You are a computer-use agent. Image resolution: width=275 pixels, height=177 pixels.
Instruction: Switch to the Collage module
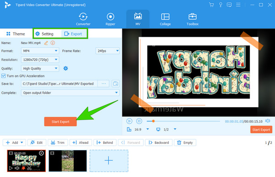(165, 19)
